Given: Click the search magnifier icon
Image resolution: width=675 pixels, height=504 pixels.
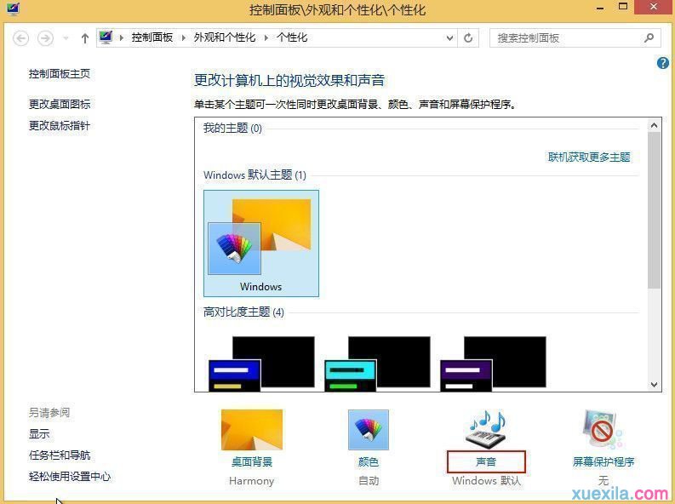Looking at the screenshot, I should pos(649,37).
